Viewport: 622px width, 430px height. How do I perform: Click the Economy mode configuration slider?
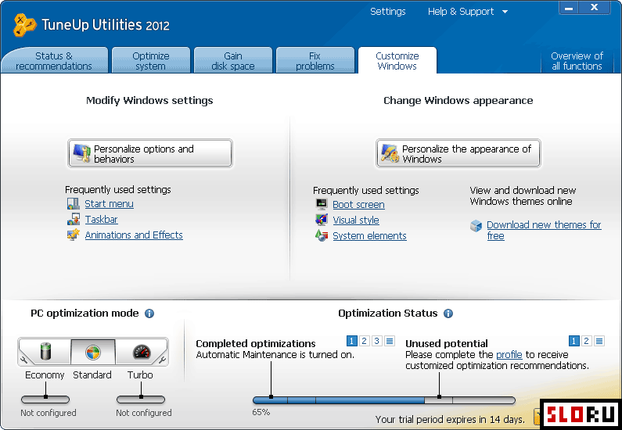[x=45, y=400]
